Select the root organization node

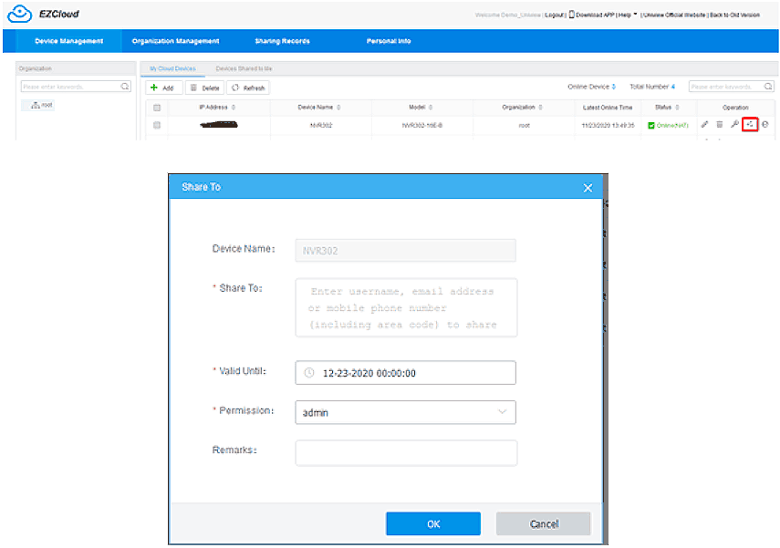click(42, 105)
